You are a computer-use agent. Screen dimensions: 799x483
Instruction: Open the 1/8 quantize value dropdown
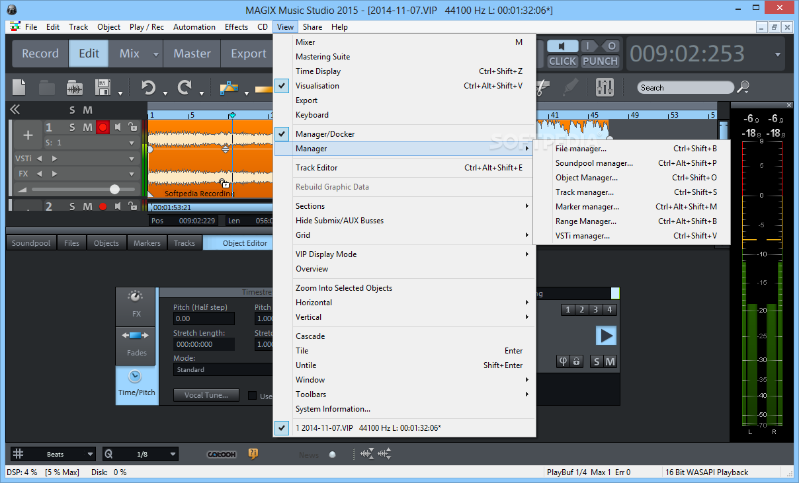point(173,455)
